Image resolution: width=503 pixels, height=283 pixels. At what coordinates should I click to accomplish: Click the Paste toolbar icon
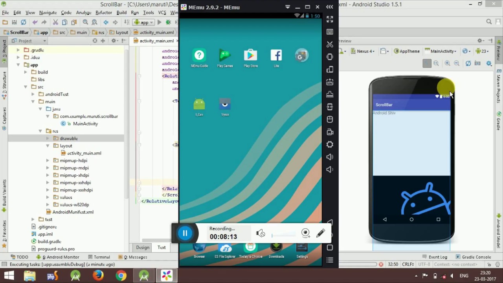[73, 22]
